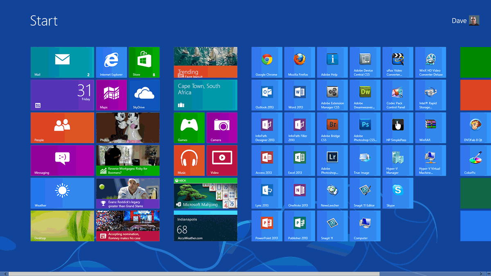Open the Desktop tile

click(62, 226)
